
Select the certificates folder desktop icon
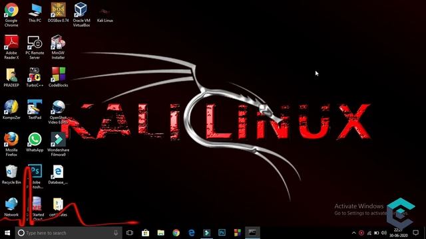point(58,207)
